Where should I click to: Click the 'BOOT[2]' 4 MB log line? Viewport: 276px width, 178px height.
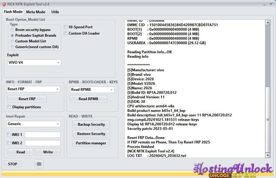(163, 34)
